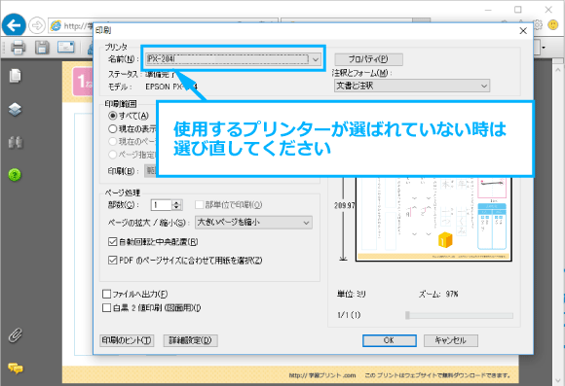Increase copies with 部数 stepper arrow
Image resolution: width=565 pixels, height=386 pixels.
[176, 202]
